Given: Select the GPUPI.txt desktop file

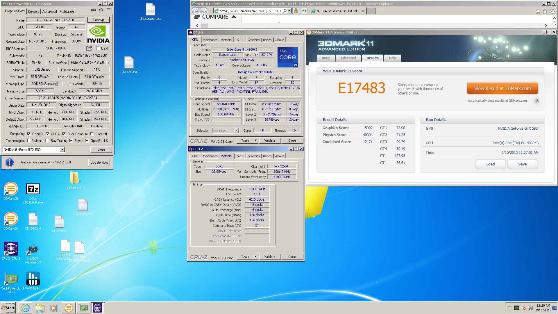Looking at the screenshot, I should click(x=59, y=224).
